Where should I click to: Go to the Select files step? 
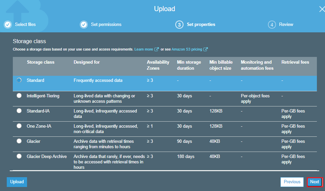coord(25,24)
